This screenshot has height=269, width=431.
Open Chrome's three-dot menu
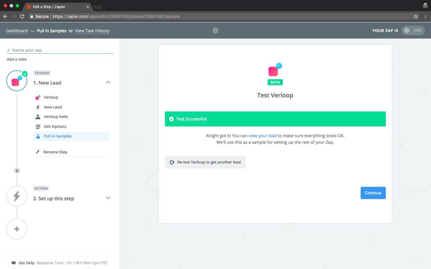[426, 16]
